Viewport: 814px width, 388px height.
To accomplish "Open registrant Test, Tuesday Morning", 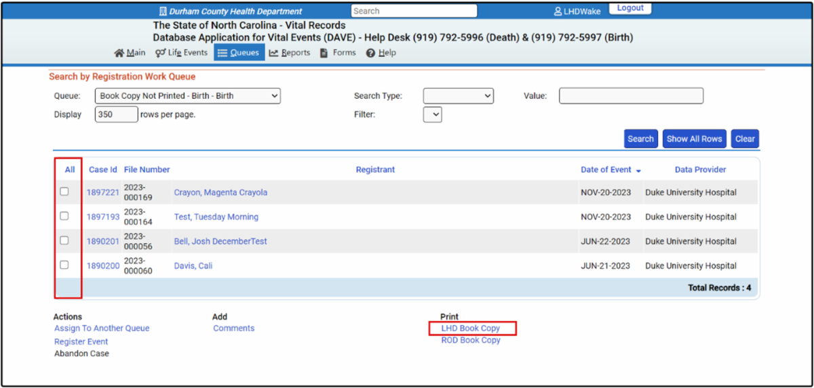I will 216,217.
